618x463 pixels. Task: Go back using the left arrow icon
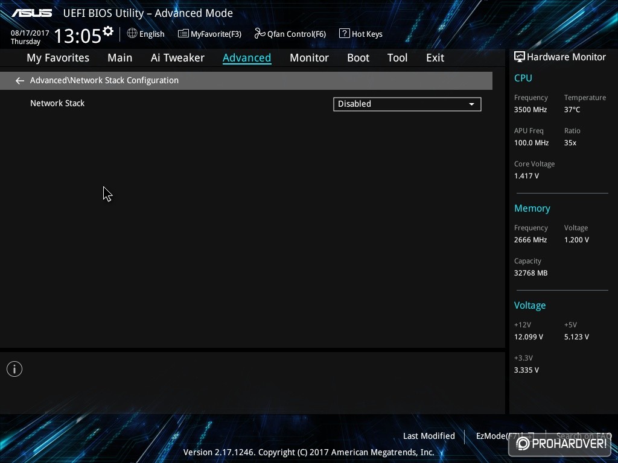[x=20, y=81]
